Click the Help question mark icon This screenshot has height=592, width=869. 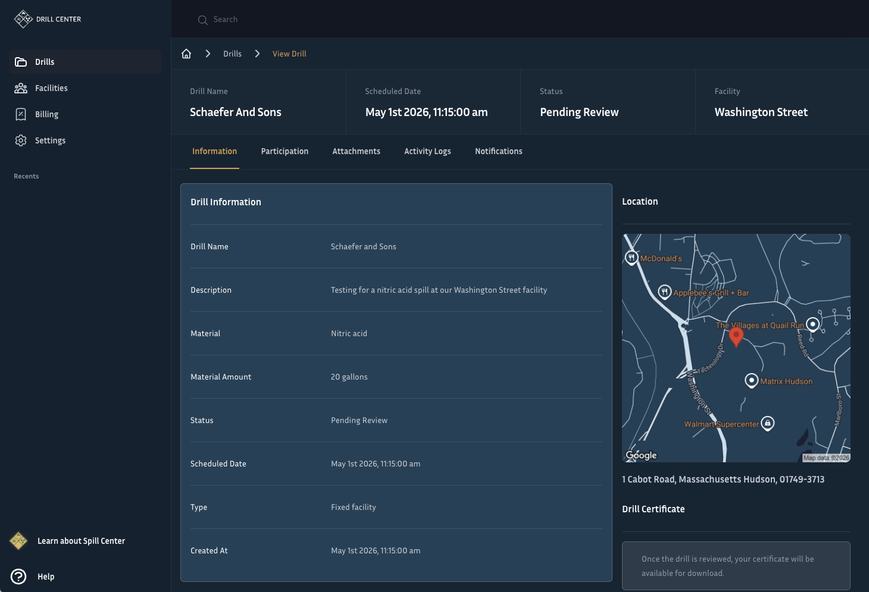coord(18,577)
